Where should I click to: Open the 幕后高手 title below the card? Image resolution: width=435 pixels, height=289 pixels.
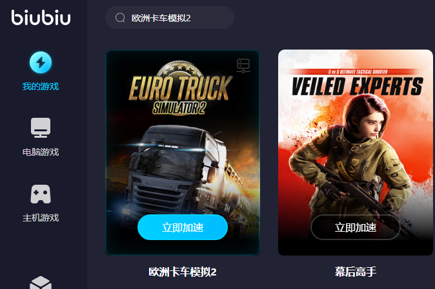[x=356, y=272]
